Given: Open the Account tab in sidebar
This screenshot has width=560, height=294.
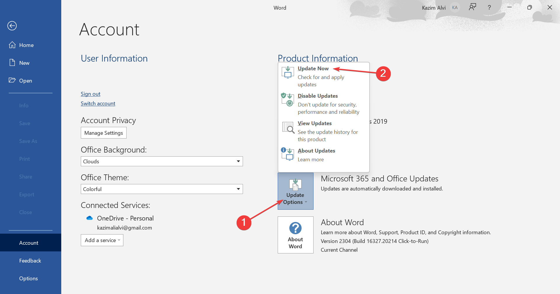Looking at the screenshot, I should point(31,243).
